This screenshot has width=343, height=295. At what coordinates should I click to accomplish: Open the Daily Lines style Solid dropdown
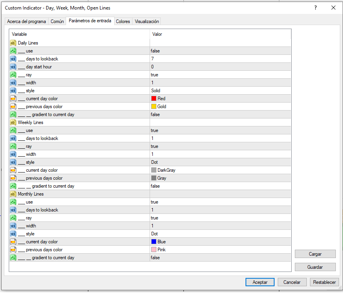(220, 91)
